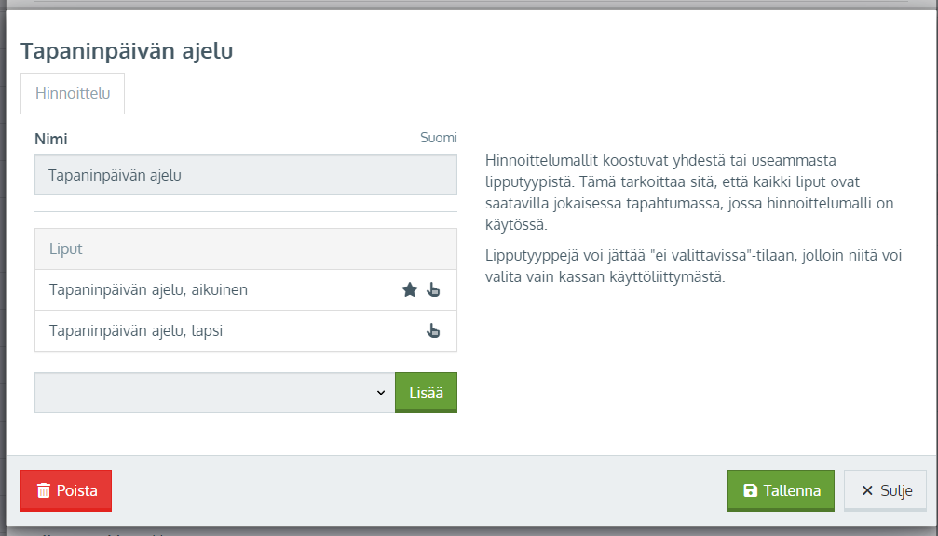Click the star icon on the aikuinen ticket
The height and width of the screenshot is (536, 938).
(x=410, y=289)
